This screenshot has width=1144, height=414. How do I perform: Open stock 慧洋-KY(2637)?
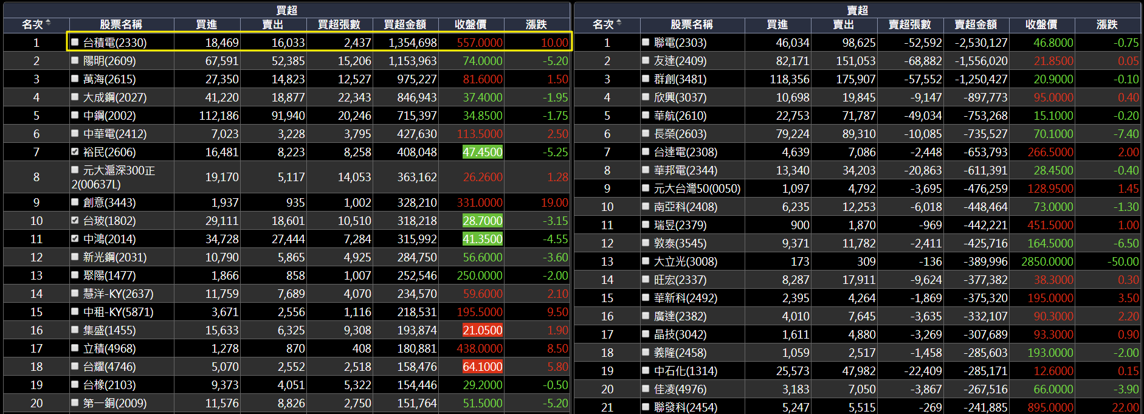119,294
